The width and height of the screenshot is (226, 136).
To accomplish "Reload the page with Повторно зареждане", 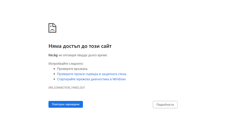I will [x=66, y=104].
